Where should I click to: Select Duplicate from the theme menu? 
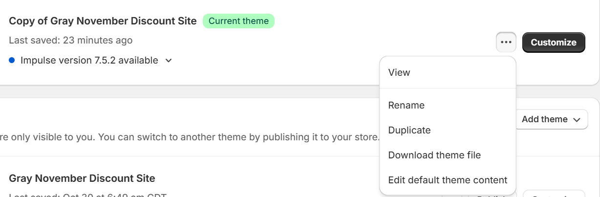pos(409,130)
